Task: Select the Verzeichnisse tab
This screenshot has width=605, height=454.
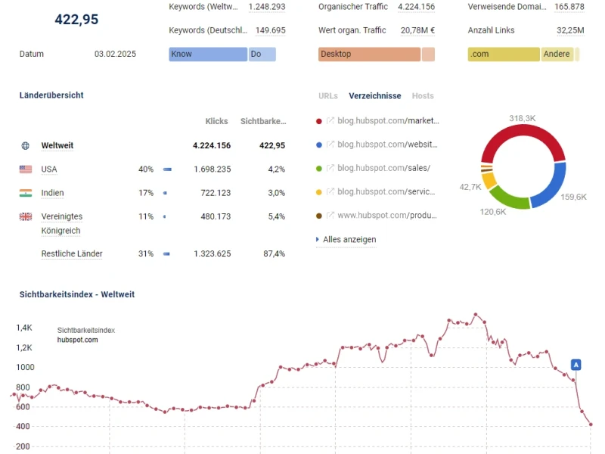Action: pyautogui.click(x=375, y=96)
